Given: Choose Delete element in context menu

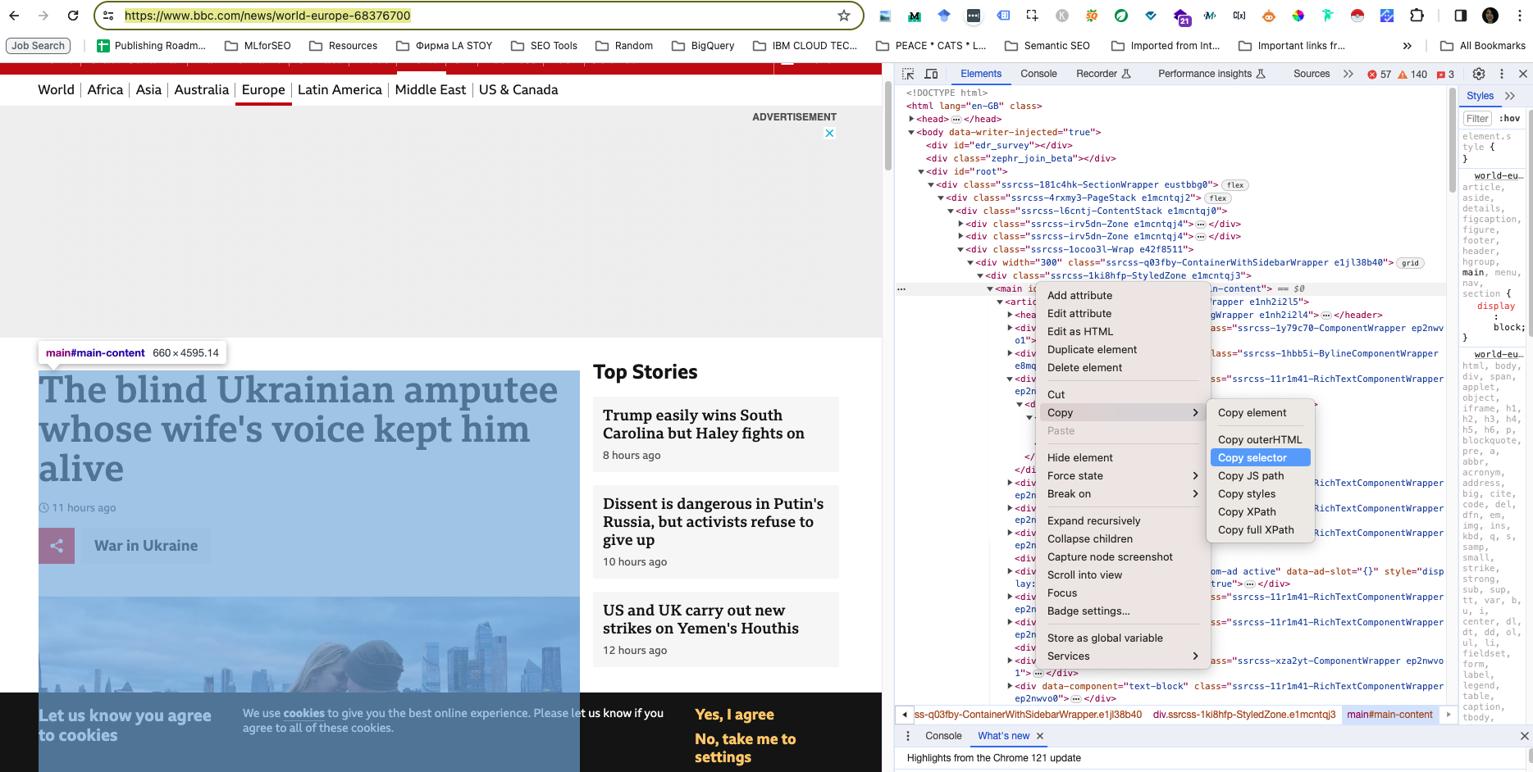Looking at the screenshot, I should (1123, 368).
